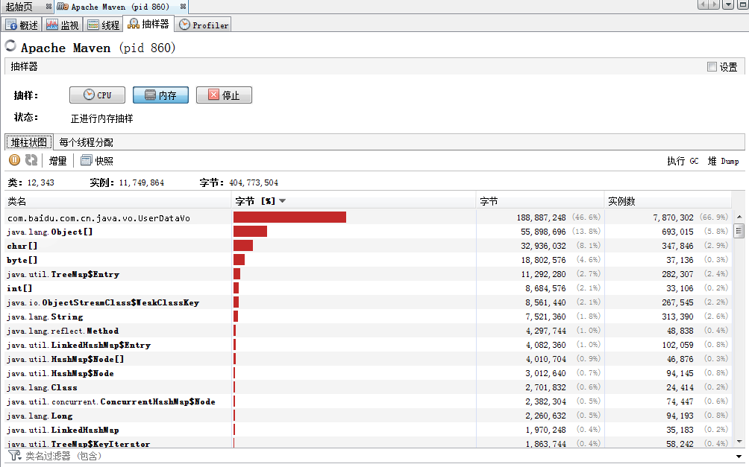Take a 快照 snapshot

(97, 161)
